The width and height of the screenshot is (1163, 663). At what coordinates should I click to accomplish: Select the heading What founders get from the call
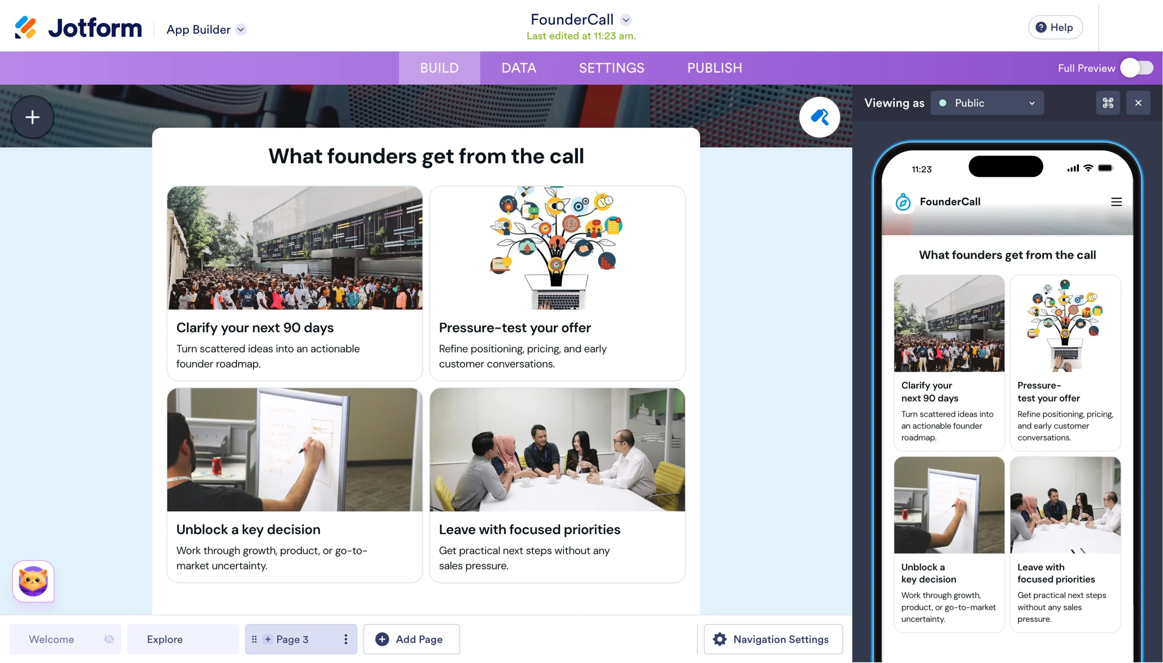pyautogui.click(x=426, y=156)
